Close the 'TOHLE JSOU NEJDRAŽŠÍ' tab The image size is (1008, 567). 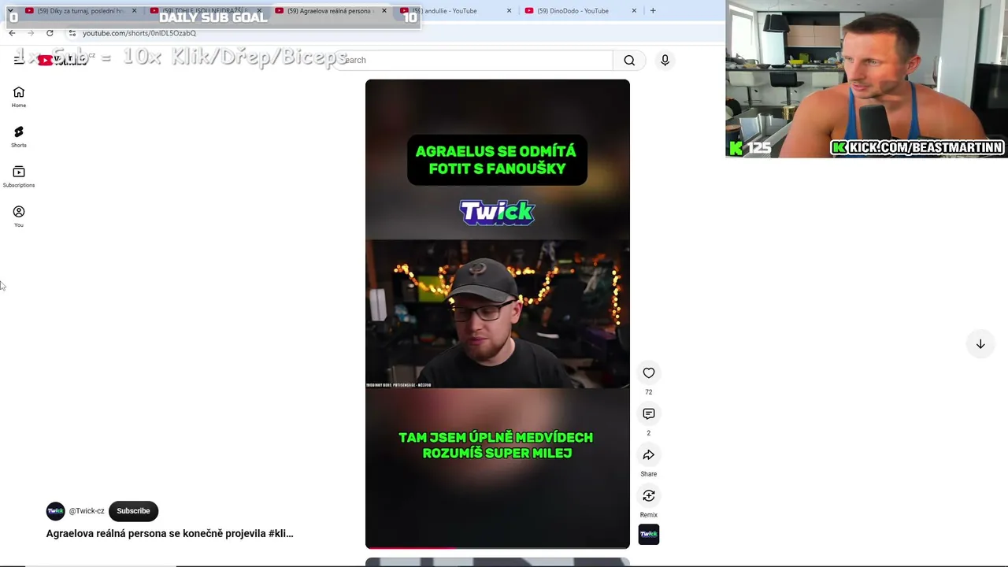[259, 11]
